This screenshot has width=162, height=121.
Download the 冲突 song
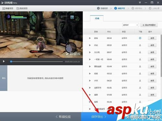140,80
